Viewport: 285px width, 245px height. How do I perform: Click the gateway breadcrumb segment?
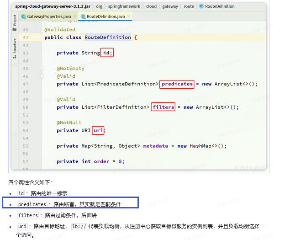(170, 6)
